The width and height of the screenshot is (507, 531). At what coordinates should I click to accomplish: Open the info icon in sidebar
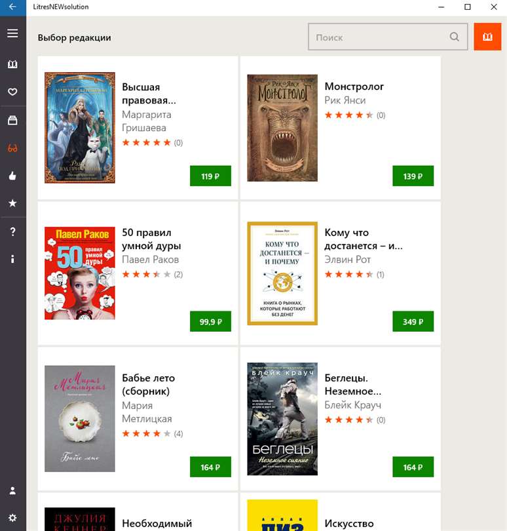(12, 259)
